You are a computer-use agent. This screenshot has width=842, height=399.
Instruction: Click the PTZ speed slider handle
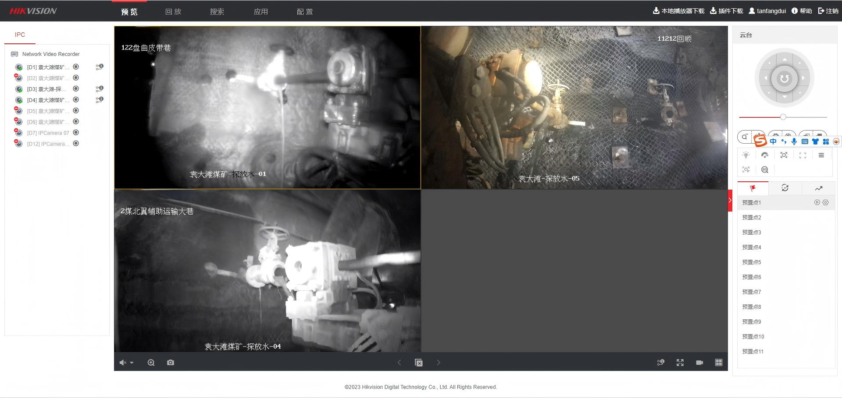pos(783,117)
